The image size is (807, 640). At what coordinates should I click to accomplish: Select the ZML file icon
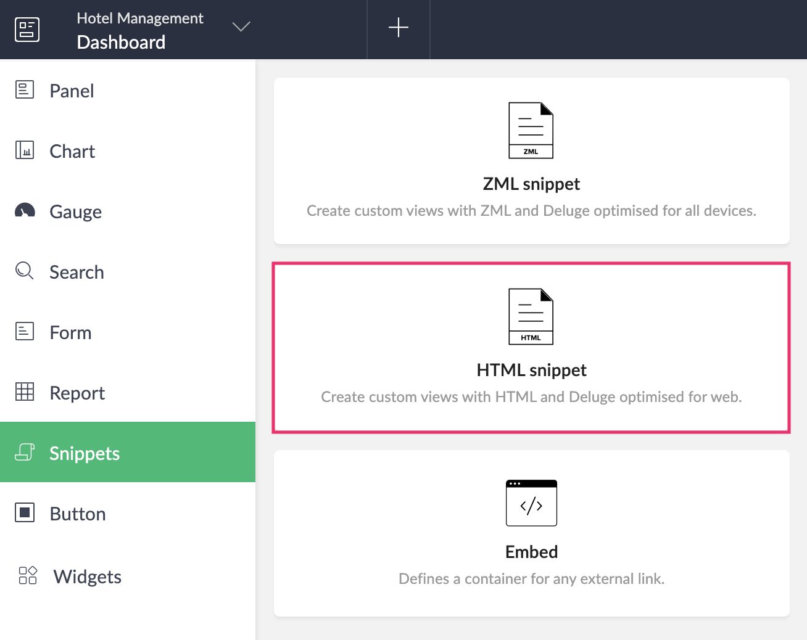pos(531,131)
